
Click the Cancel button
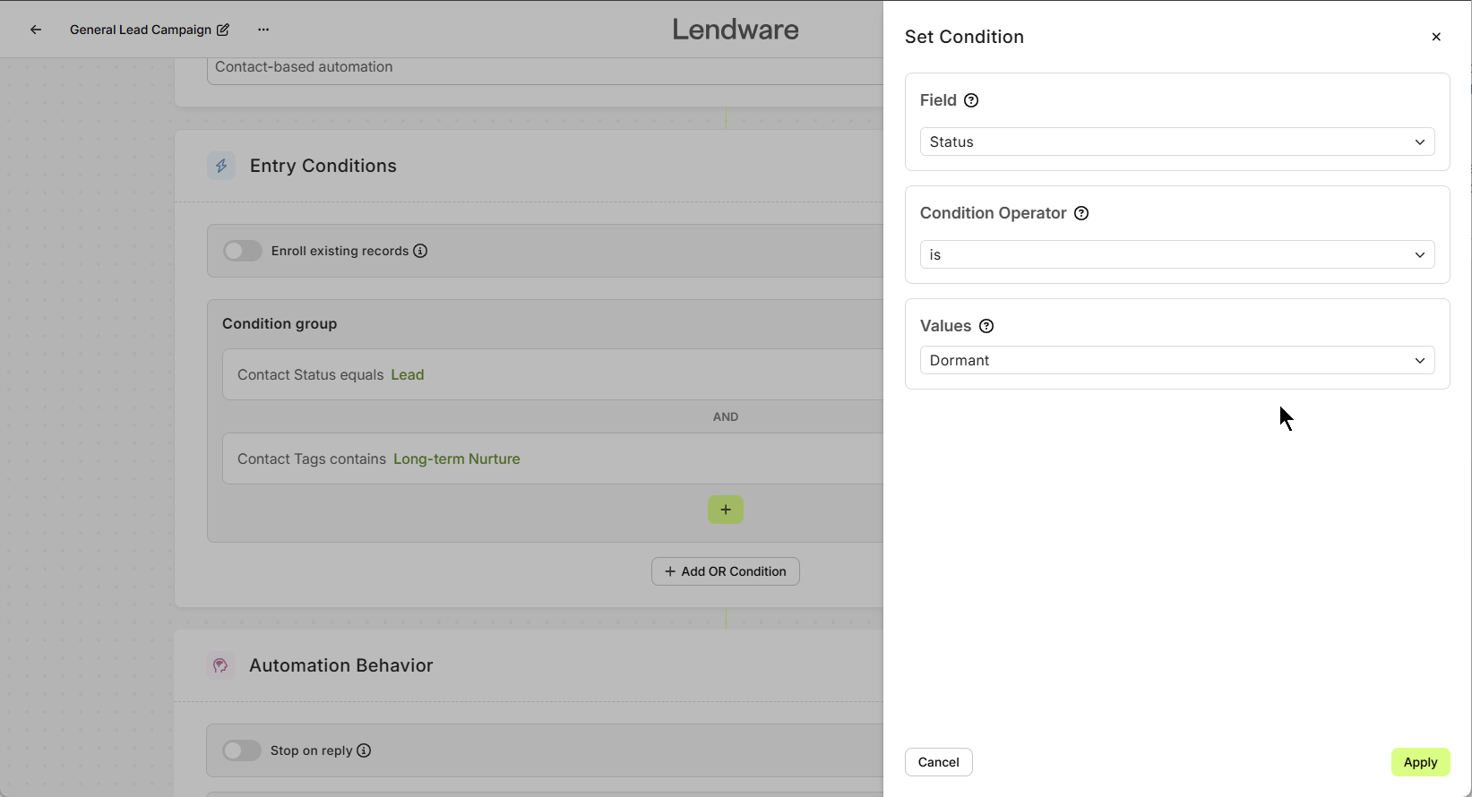(938, 762)
